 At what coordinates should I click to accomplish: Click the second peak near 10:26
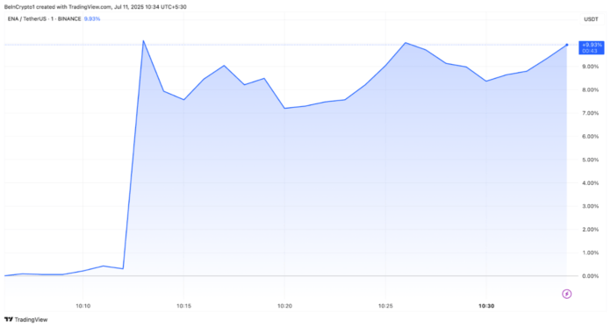pos(406,43)
